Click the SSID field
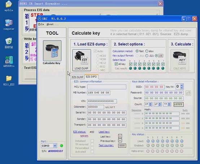Screen dimensions: 200x164 (155, 87)
